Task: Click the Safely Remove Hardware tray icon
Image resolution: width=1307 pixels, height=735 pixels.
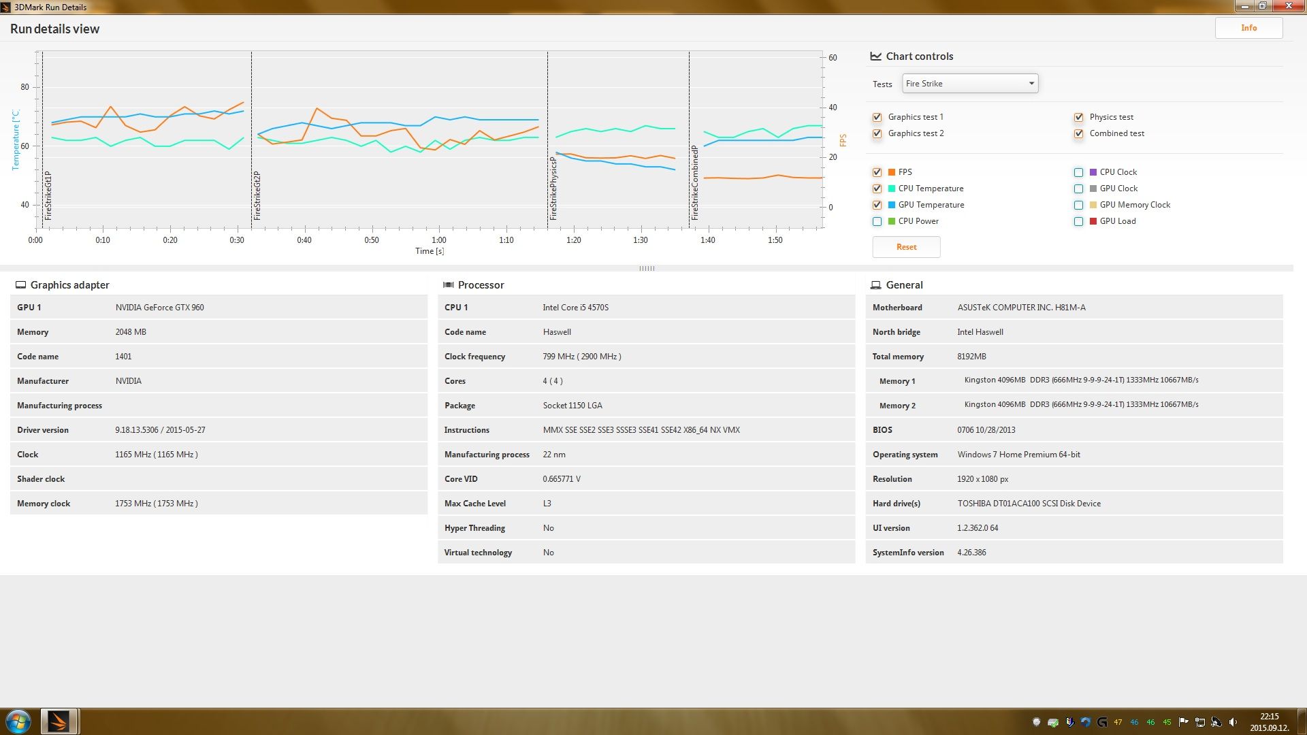Action: [1053, 722]
